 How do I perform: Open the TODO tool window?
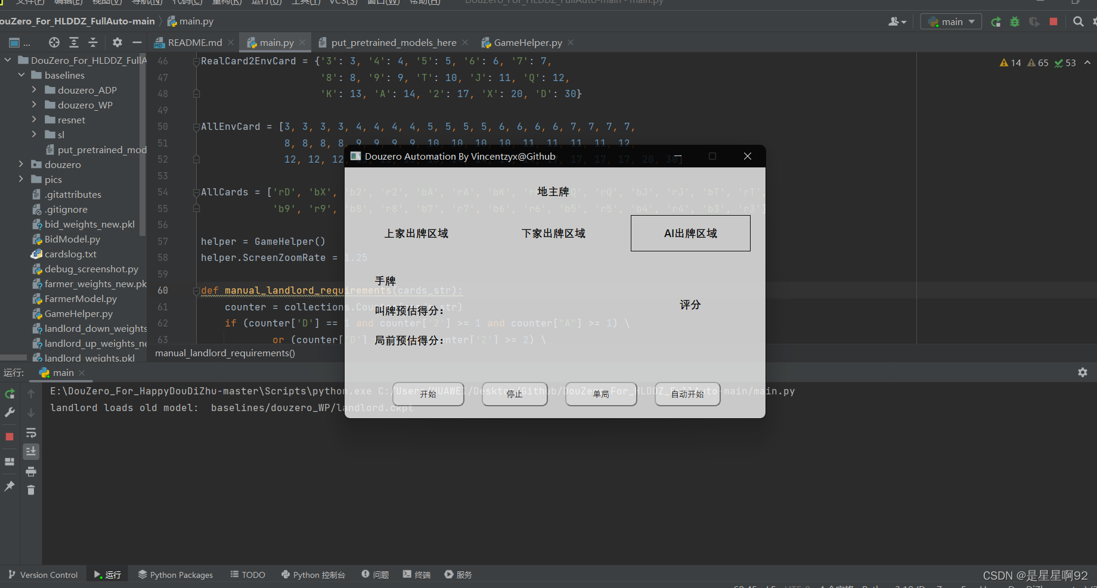[247, 575]
